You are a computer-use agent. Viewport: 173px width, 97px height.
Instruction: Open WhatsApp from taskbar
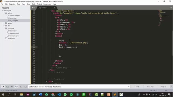65,95
